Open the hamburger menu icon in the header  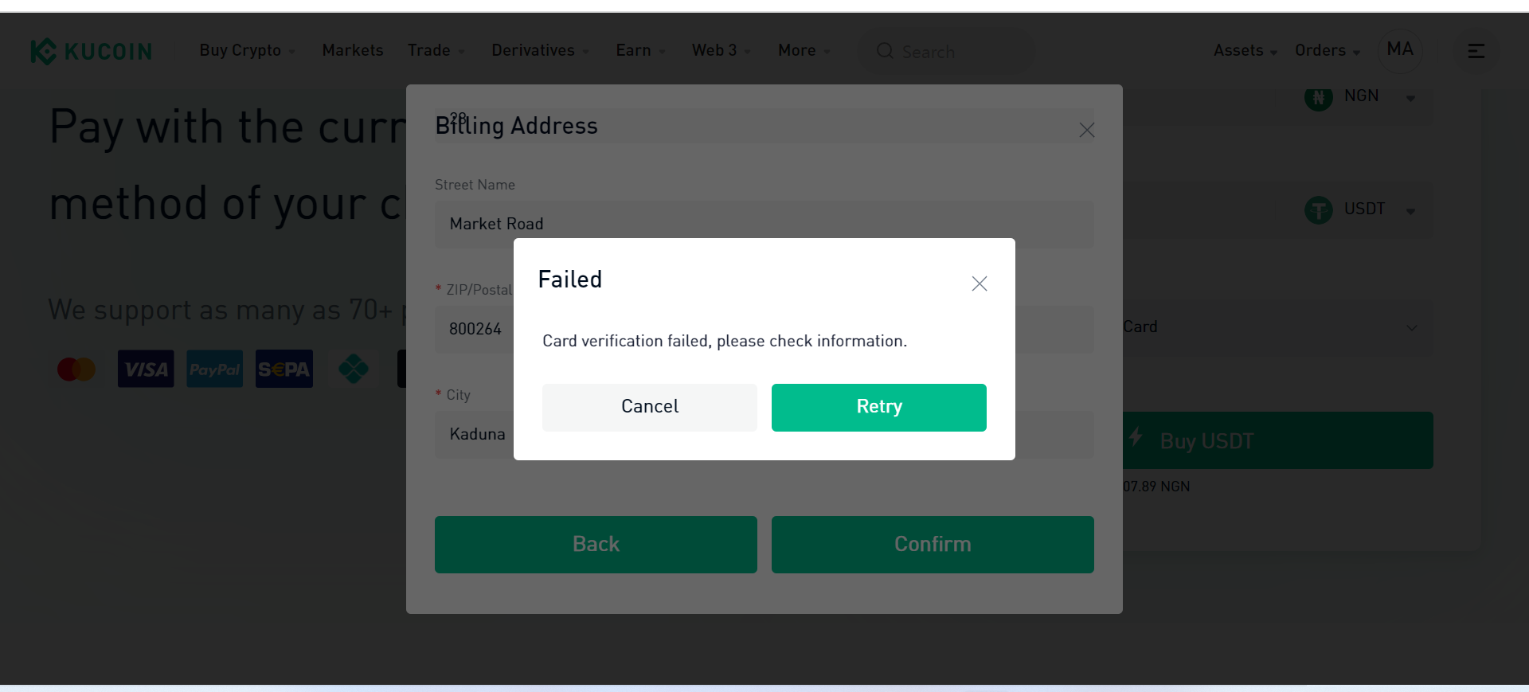pos(1476,51)
